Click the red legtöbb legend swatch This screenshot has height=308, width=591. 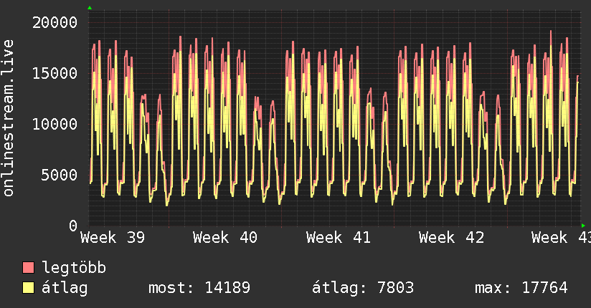click(28, 268)
